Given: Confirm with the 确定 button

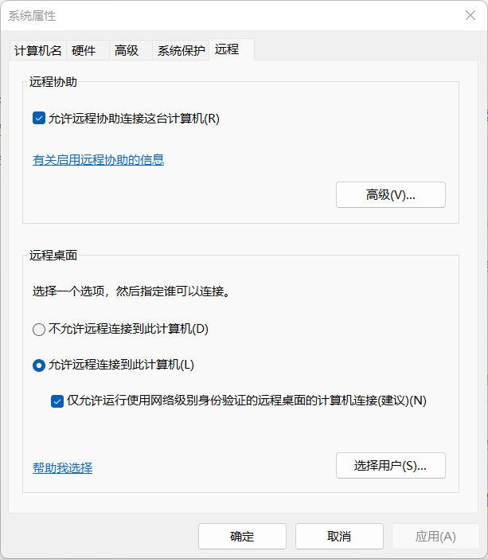Looking at the screenshot, I should [x=242, y=536].
